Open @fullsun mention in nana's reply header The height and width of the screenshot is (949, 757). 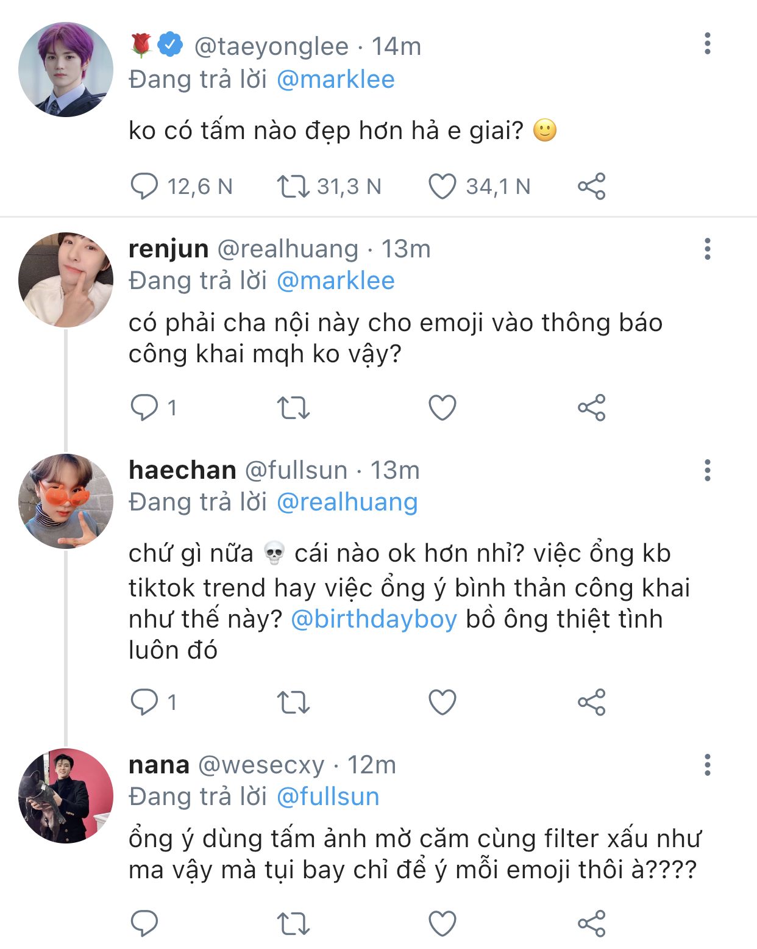(328, 797)
